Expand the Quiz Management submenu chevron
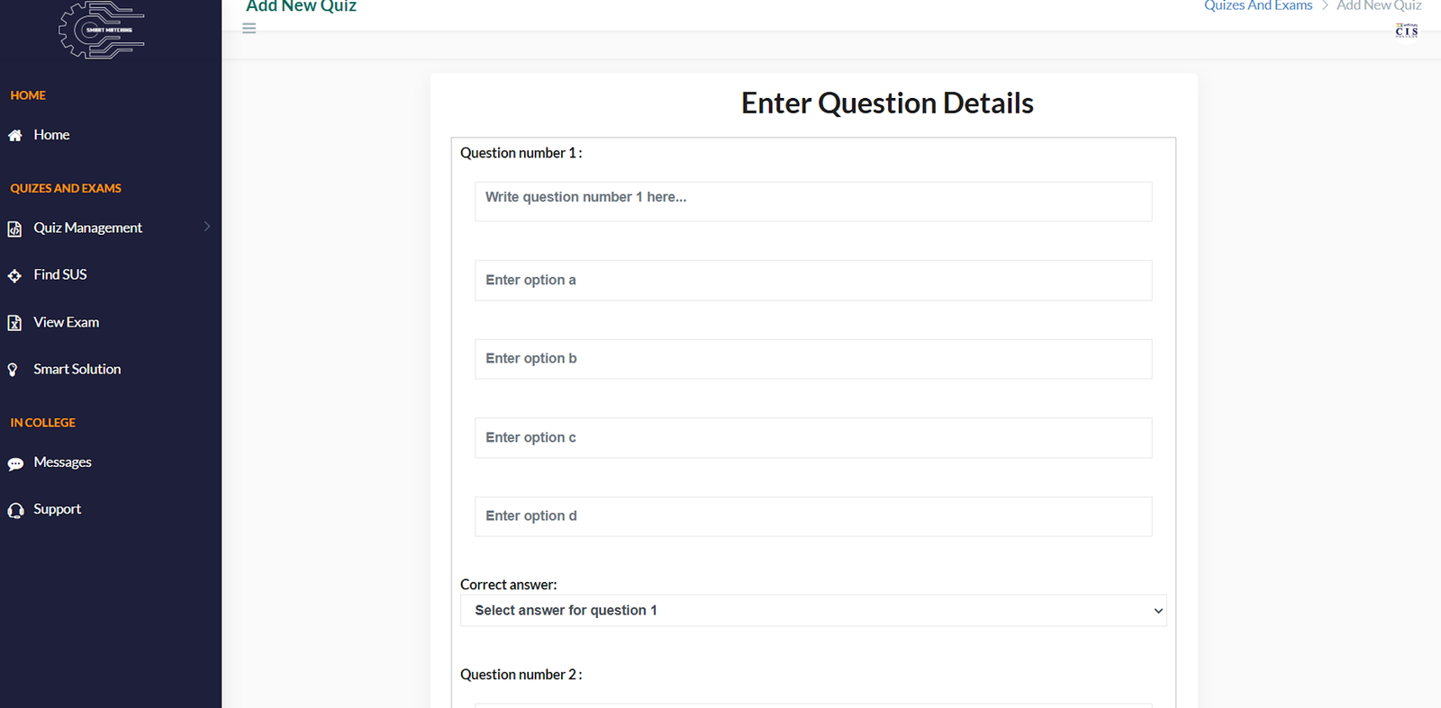 tap(207, 227)
